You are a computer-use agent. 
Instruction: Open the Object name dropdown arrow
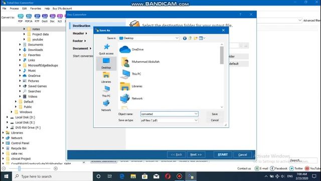tap(196, 114)
